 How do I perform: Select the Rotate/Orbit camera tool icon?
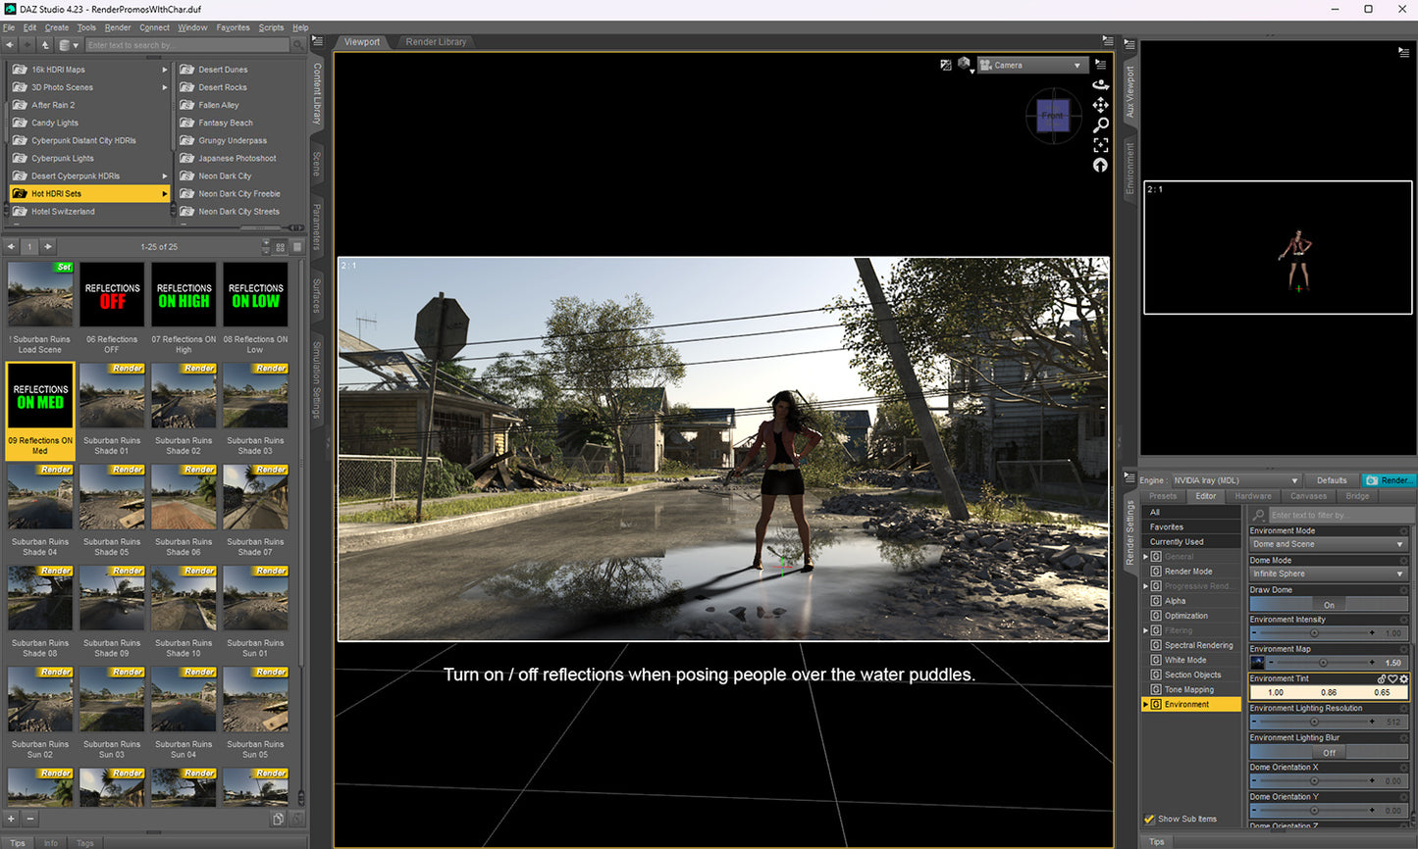coord(1101,85)
